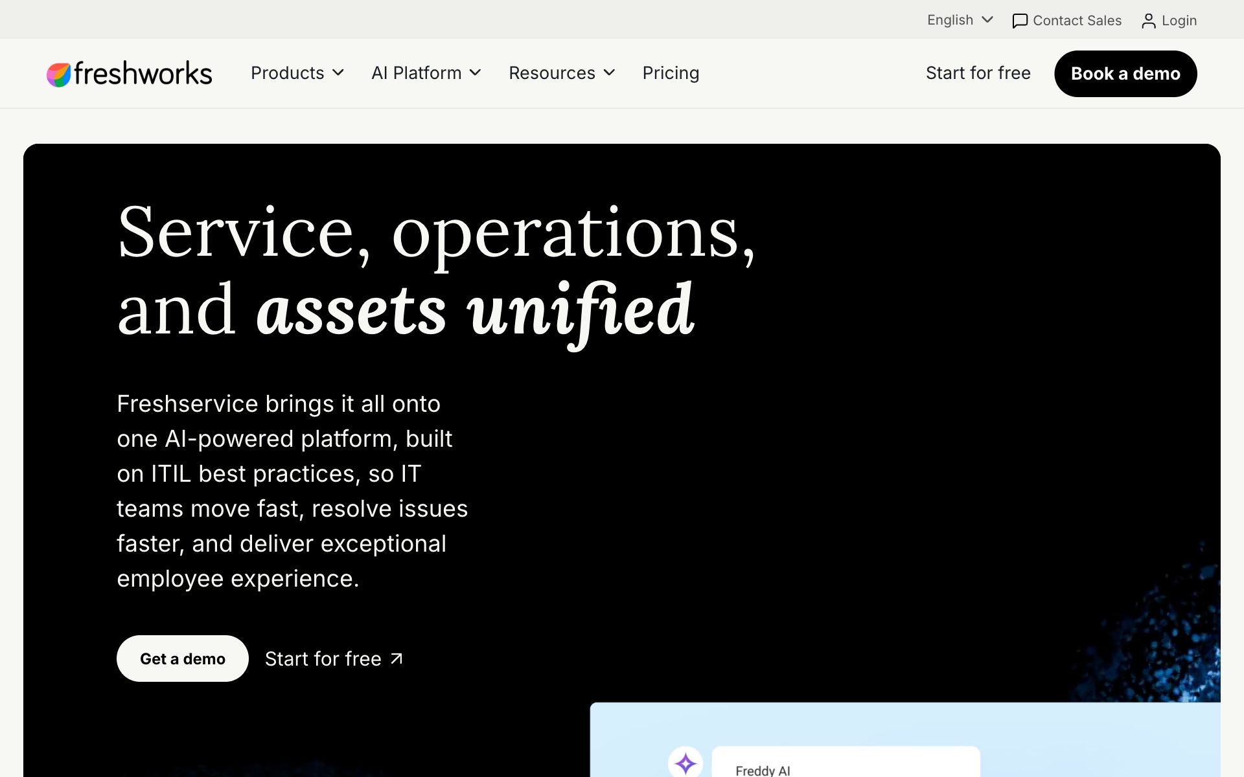Click the Freshworks logo
1244x777 pixels.
point(130,74)
